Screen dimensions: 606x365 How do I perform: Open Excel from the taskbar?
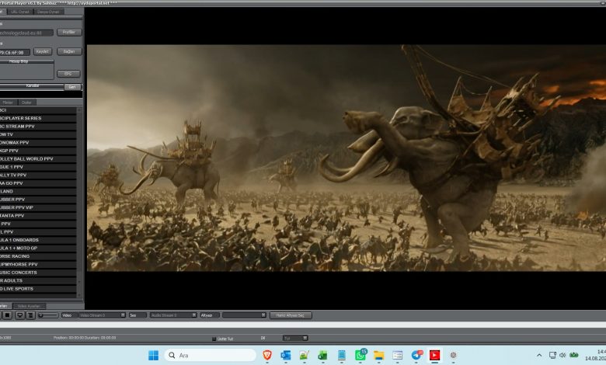coord(322,355)
